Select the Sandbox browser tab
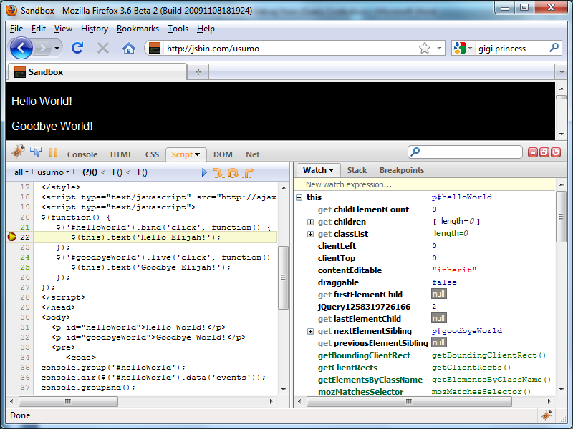Screen dimensions: 573x429 (97, 72)
